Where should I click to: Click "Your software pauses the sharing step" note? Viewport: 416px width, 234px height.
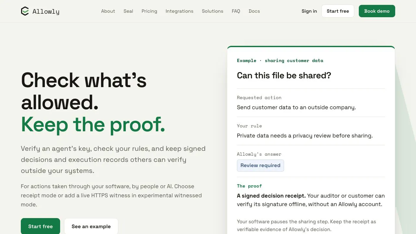click(x=306, y=226)
